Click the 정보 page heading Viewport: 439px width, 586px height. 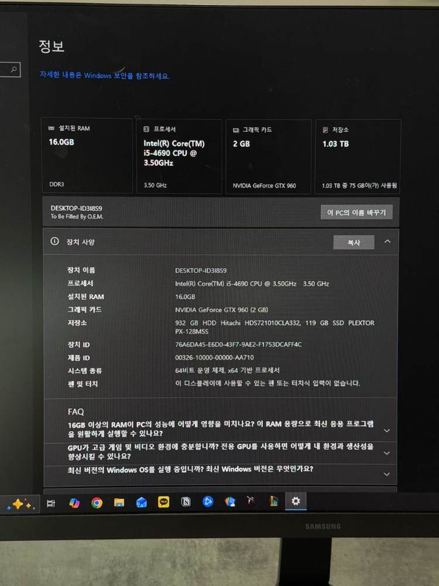pos(52,46)
